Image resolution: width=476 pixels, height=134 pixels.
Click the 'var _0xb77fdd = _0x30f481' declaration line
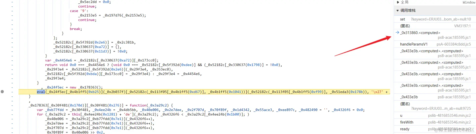[201, 110]
